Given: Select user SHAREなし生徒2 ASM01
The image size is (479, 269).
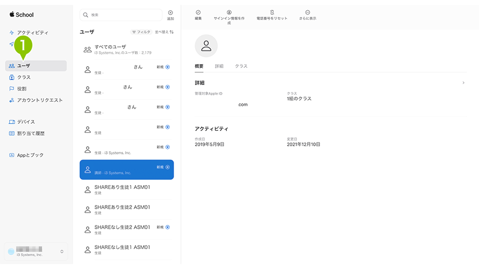Looking at the screenshot, I should (127, 230).
